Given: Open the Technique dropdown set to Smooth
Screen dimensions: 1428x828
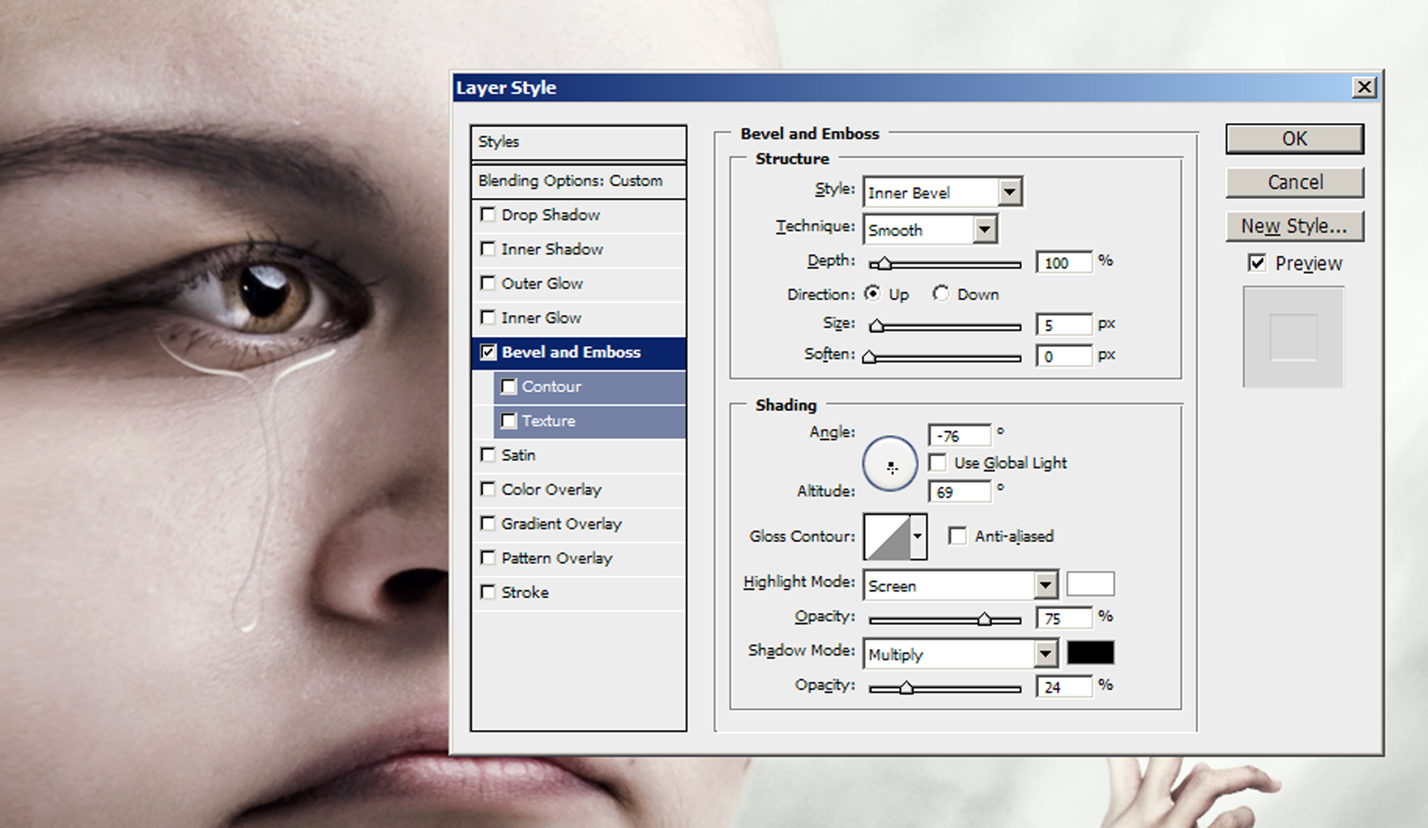Looking at the screenshot, I should 930,230.
